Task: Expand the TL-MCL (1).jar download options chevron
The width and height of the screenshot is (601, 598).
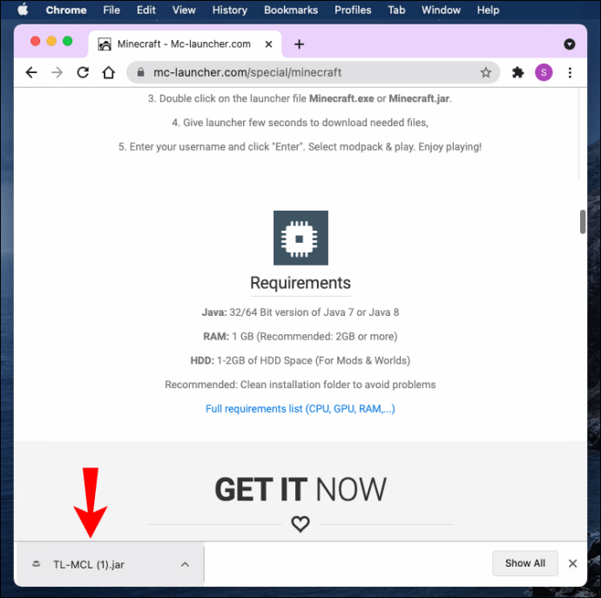Action: tap(185, 564)
